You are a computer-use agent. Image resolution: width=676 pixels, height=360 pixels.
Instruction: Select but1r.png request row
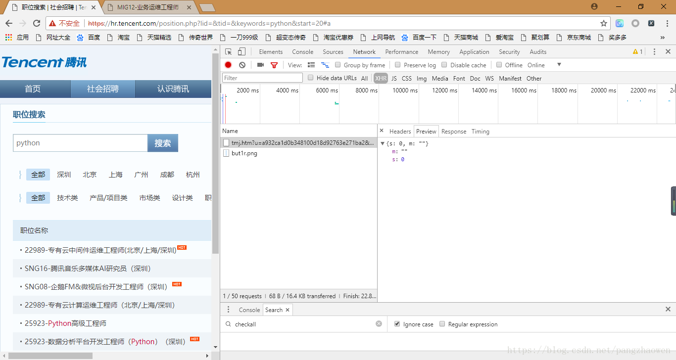coord(298,153)
